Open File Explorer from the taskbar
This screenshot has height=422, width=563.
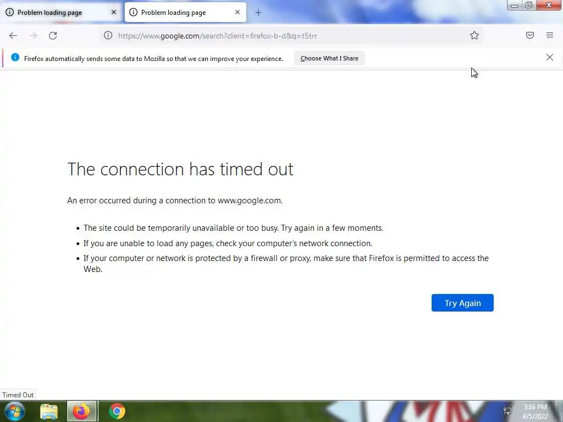click(49, 412)
